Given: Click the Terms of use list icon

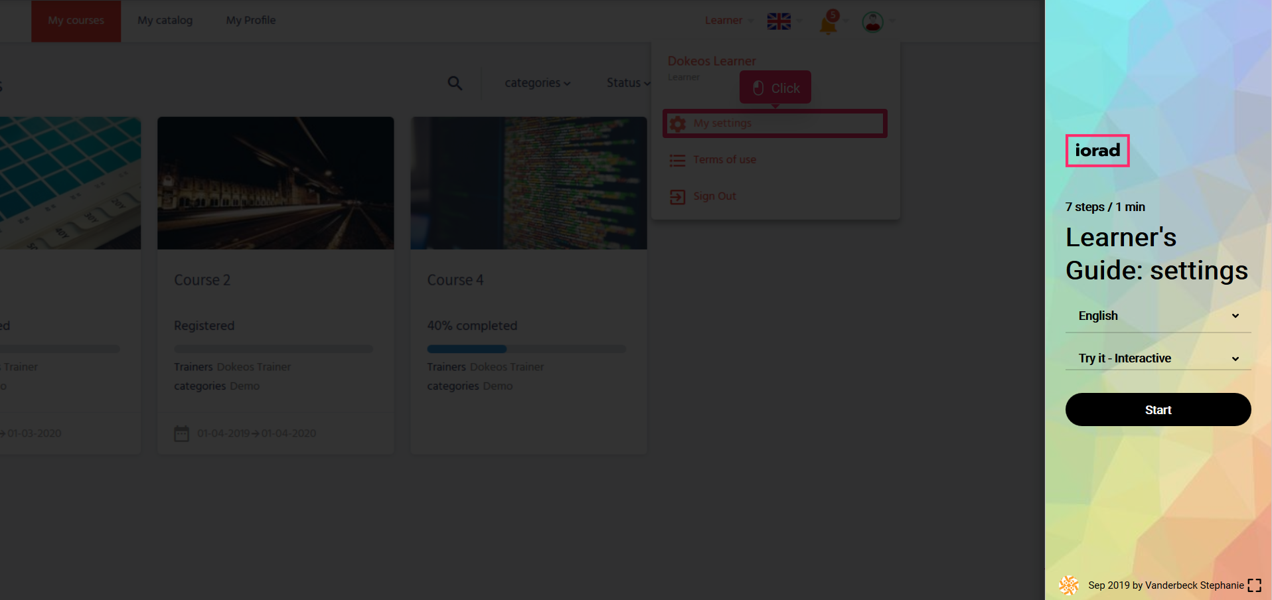Looking at the screenshot, I should click(677, 161).
